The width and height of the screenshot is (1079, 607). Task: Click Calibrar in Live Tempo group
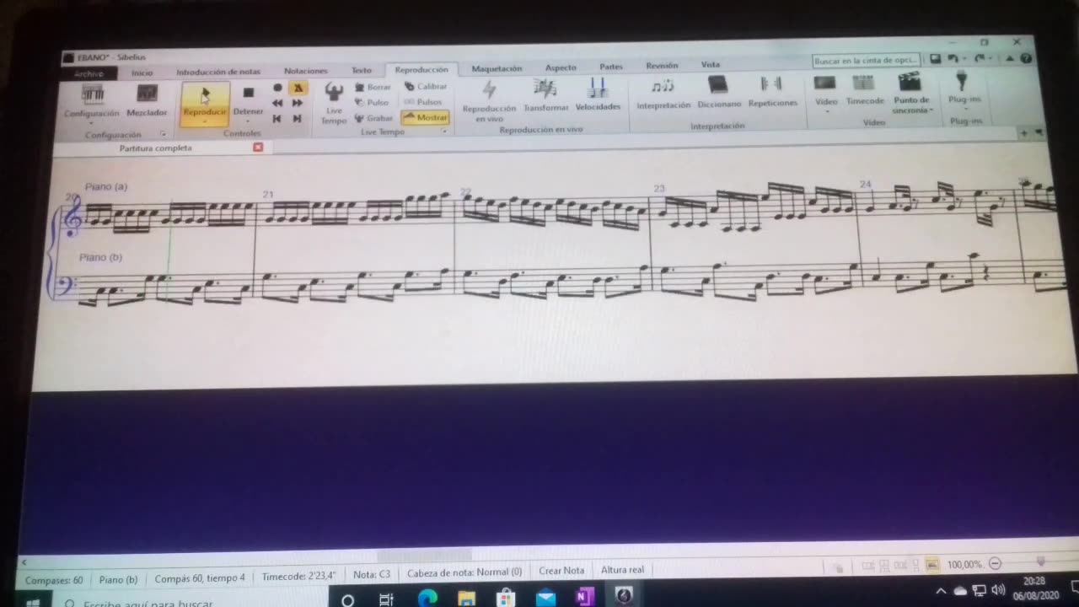pos(426,86)
